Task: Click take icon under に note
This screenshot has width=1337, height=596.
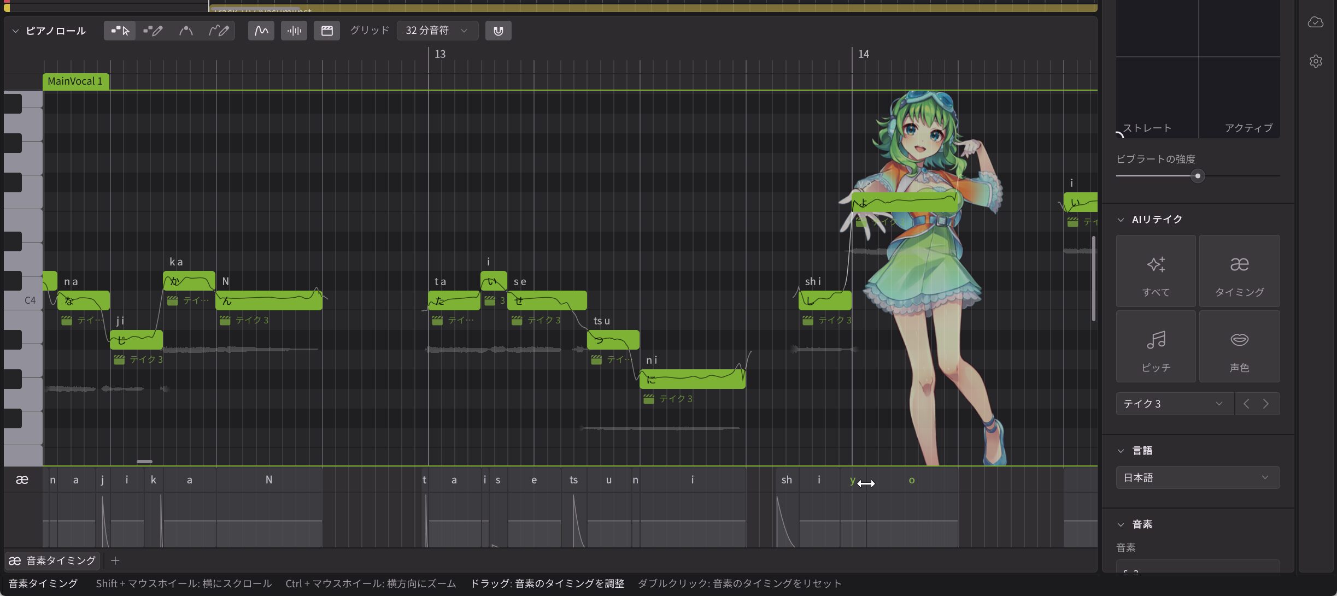Action: point(649,399)
